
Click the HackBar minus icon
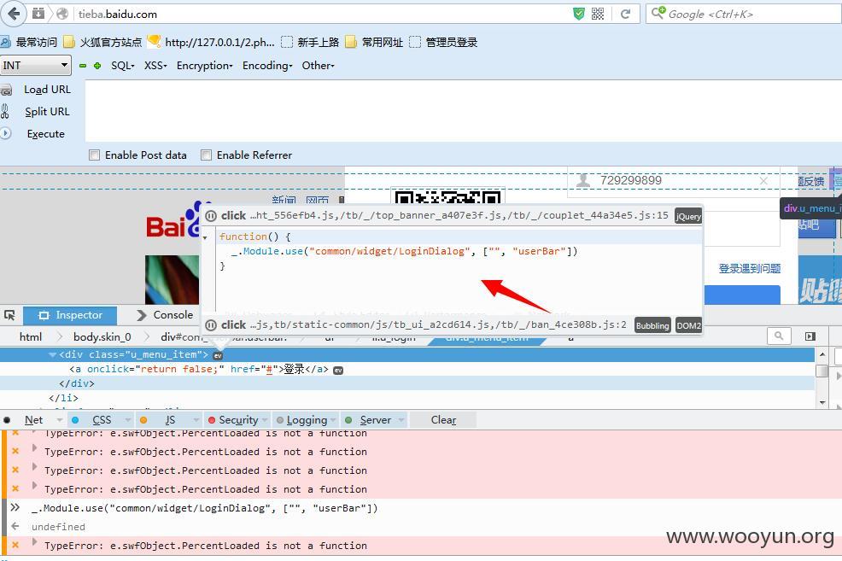point(83,66)
